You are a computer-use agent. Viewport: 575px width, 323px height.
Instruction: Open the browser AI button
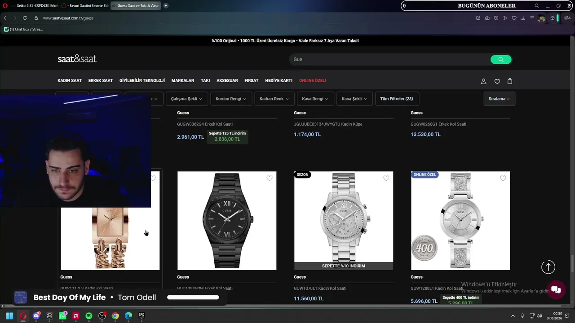[x=568, y=18]
